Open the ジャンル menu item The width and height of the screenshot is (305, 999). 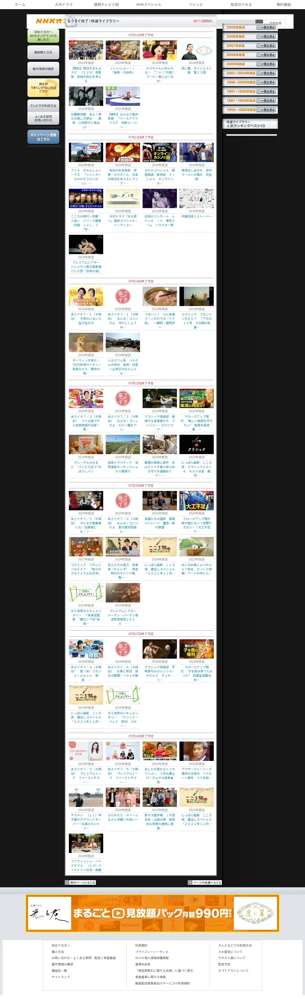coord(196,5)
